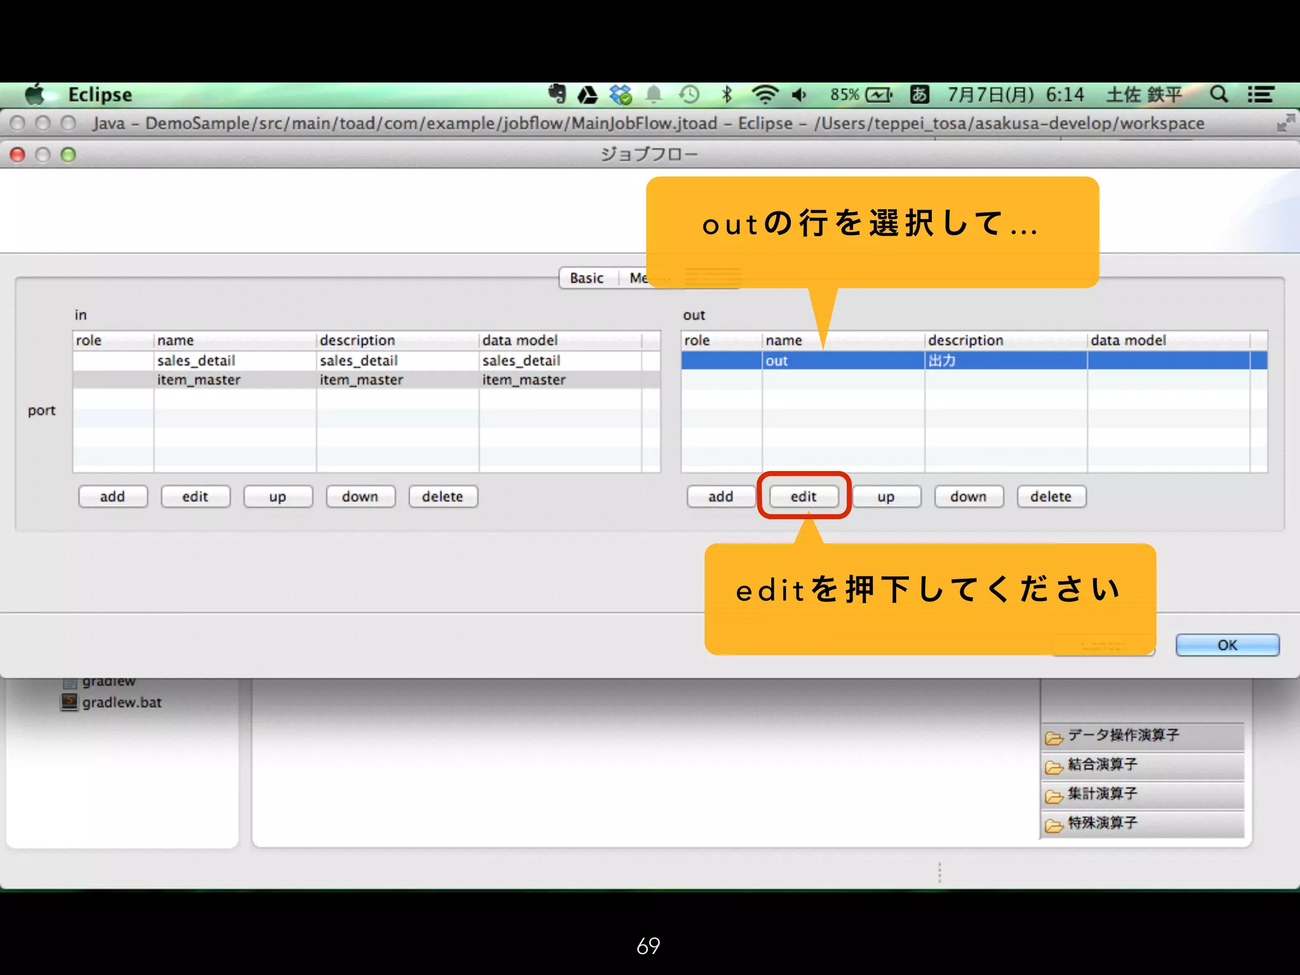1300x975 pixels.
Task: Click add button under the out table
Action: [721, 496]
